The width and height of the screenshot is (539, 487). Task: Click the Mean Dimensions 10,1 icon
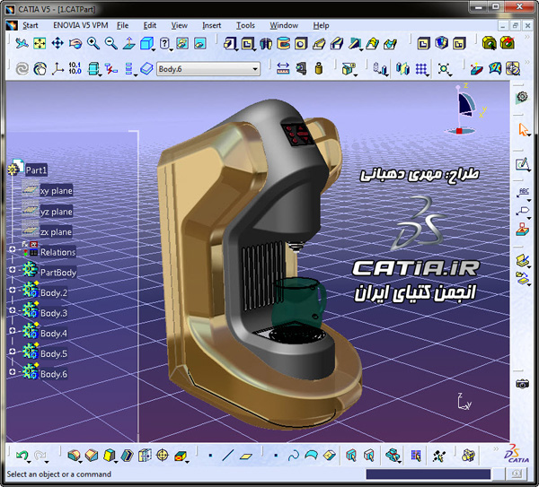tap(75, 69)
